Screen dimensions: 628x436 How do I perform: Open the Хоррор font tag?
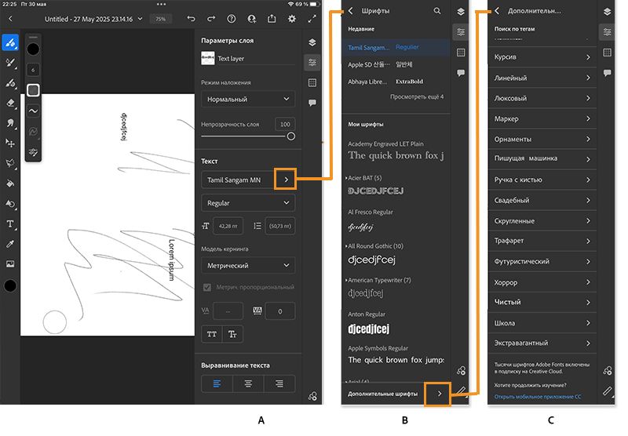pos(542,282)
